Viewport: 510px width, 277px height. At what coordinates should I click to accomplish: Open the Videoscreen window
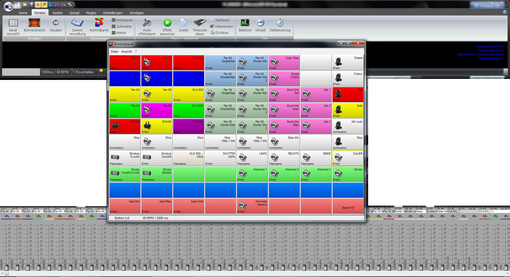click(x=221, y=26)
